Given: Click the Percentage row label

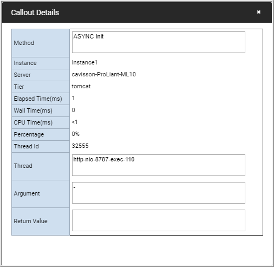Looking at the screenshot, I should (29, 134).
